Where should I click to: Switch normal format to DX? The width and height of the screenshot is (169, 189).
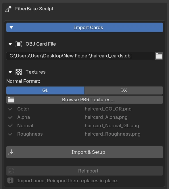coord(124,90)
